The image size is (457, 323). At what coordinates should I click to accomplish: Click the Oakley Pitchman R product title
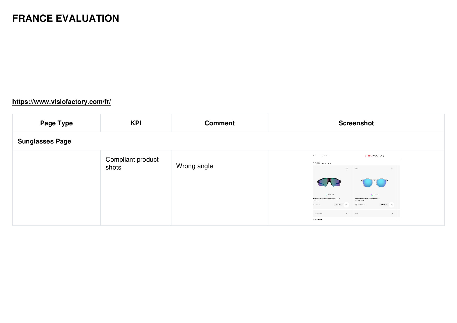click(x=367, y=199)
